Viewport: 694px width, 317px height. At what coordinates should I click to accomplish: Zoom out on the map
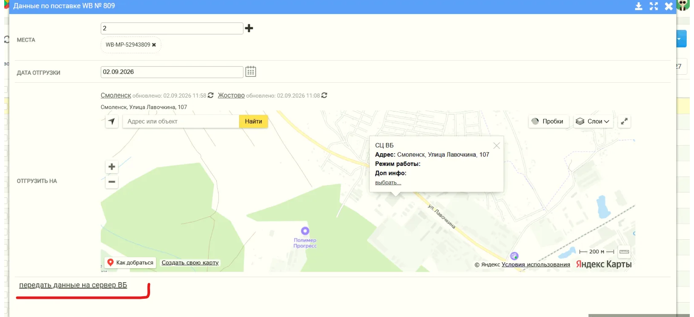111,182
